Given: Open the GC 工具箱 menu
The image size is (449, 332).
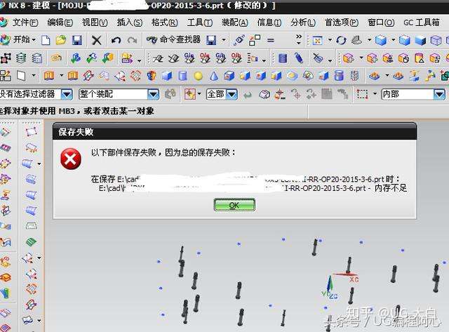Looking at the screenshot, I should (x=422, y=22).
